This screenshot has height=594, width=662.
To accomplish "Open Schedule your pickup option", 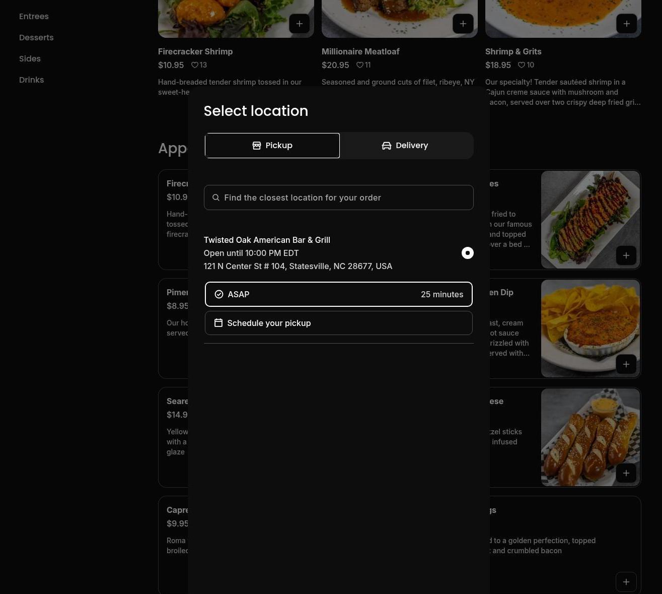I will coord(338,323).
